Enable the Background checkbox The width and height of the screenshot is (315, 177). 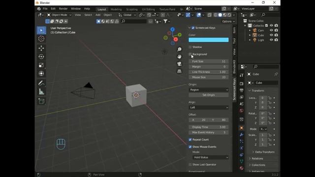pos(190,54)
